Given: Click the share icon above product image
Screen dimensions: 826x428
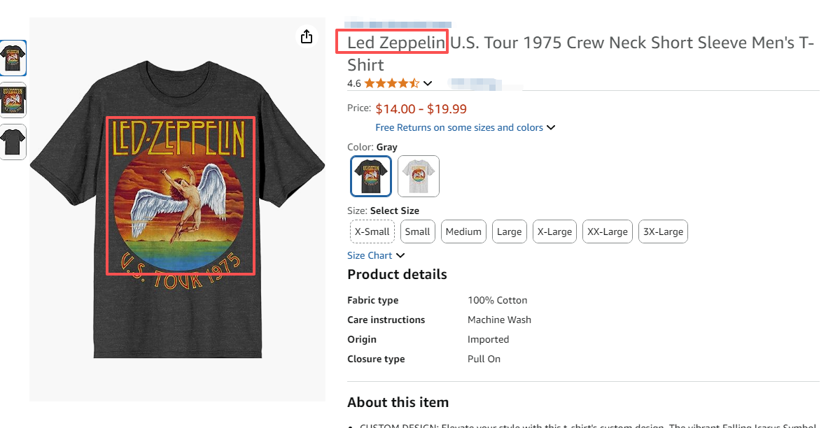Looking at the screenshot, I should 307,37.
